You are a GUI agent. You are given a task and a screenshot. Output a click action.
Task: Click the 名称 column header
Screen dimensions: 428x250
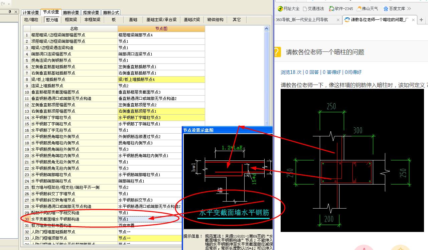[x=74, y=29]
